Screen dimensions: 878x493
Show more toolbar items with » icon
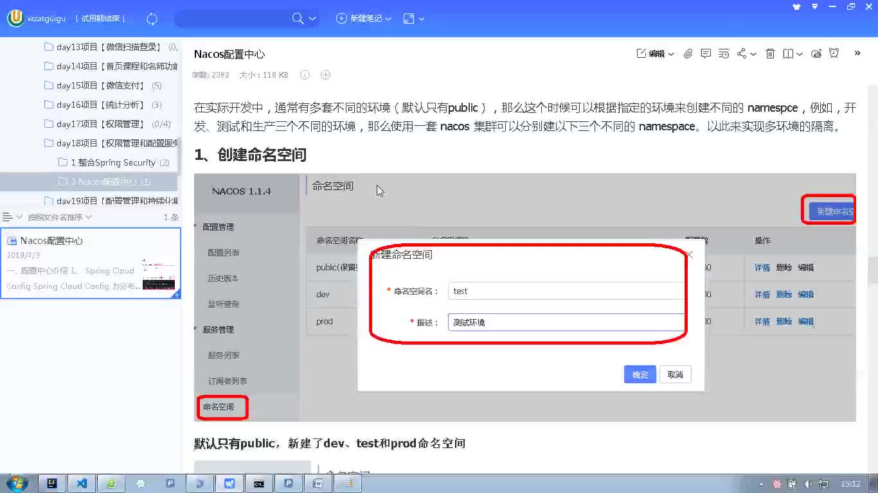tap(857, 53)
